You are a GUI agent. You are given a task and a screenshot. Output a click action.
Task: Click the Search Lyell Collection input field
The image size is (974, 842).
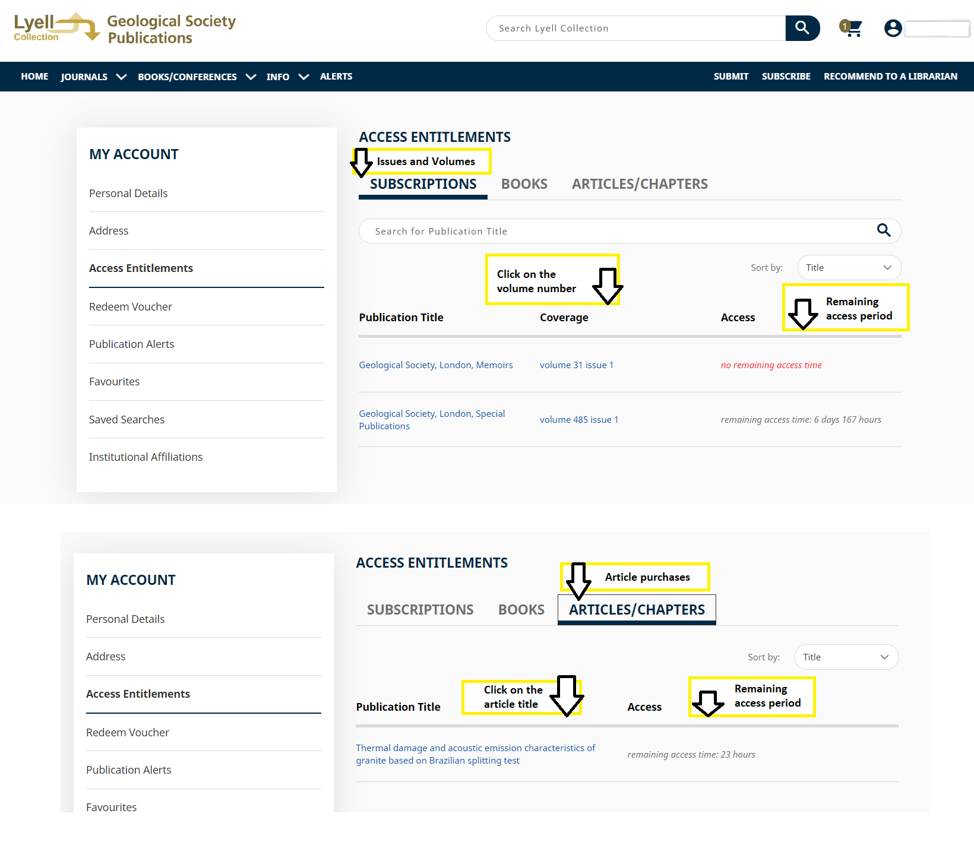(x=635, y=29)
